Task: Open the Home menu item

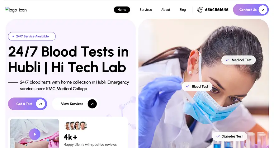Action: pos(122,10)
